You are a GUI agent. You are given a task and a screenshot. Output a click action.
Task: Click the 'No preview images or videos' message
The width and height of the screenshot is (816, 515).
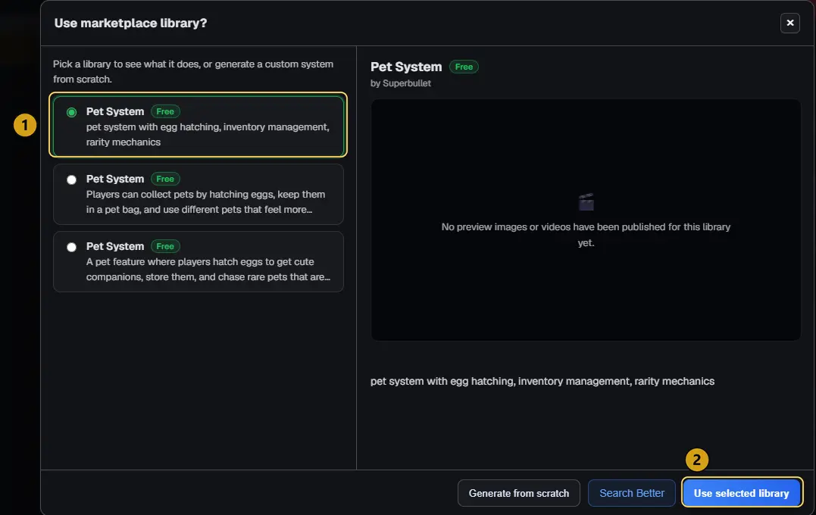(586, 235)
